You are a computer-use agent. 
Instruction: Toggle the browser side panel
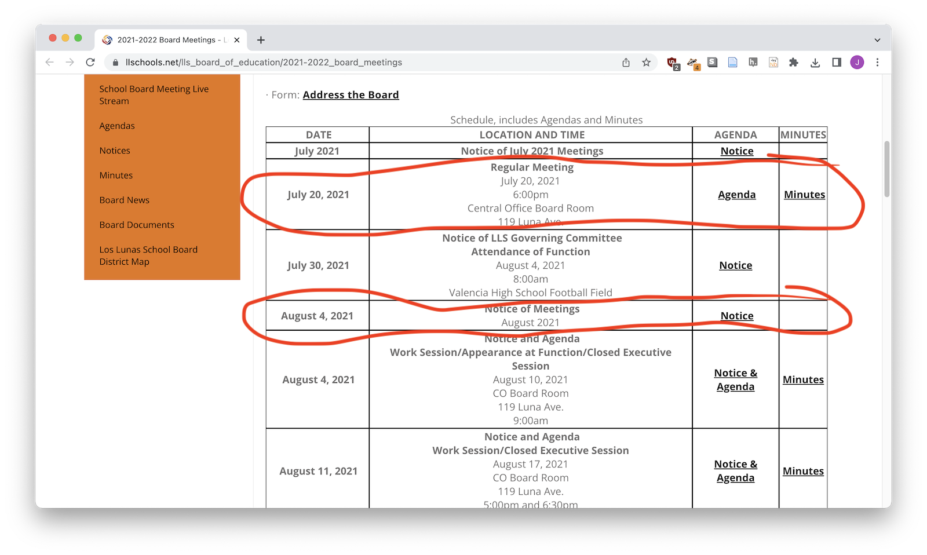837,63
